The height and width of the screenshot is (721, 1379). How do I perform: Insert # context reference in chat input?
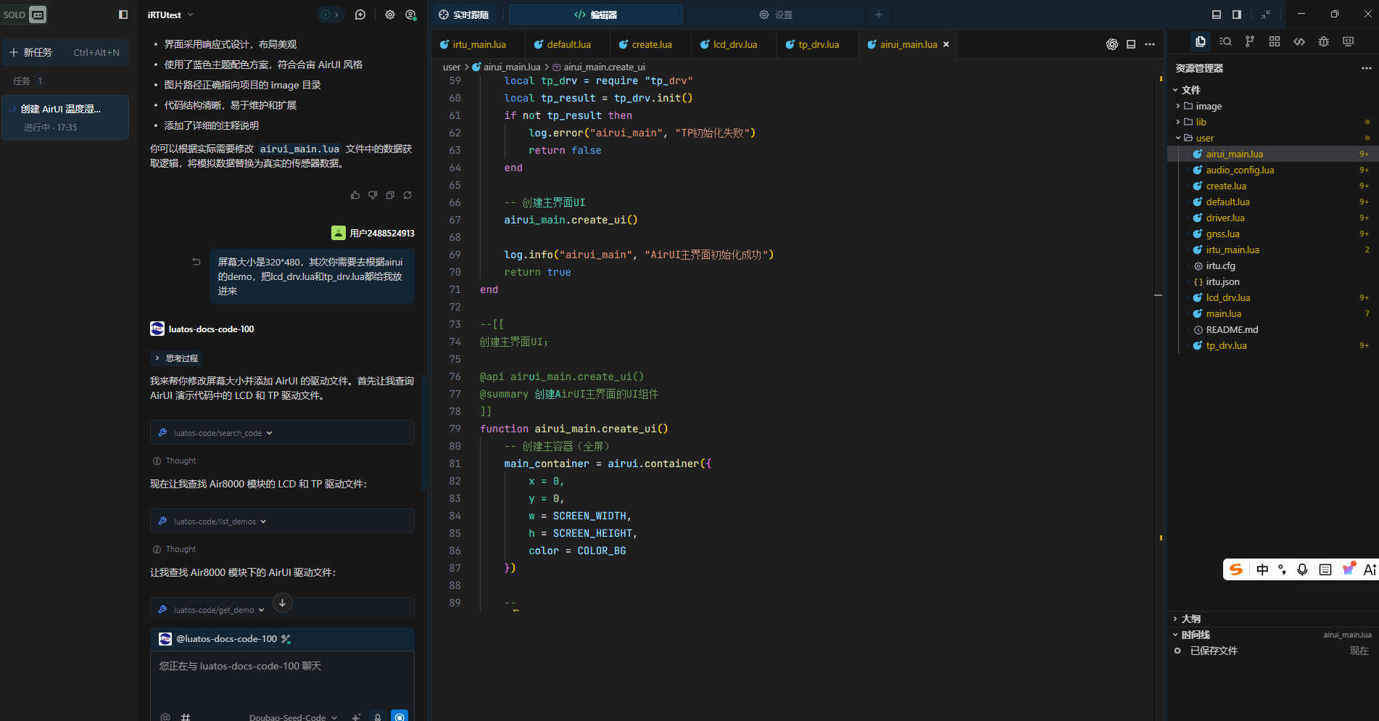186,717
